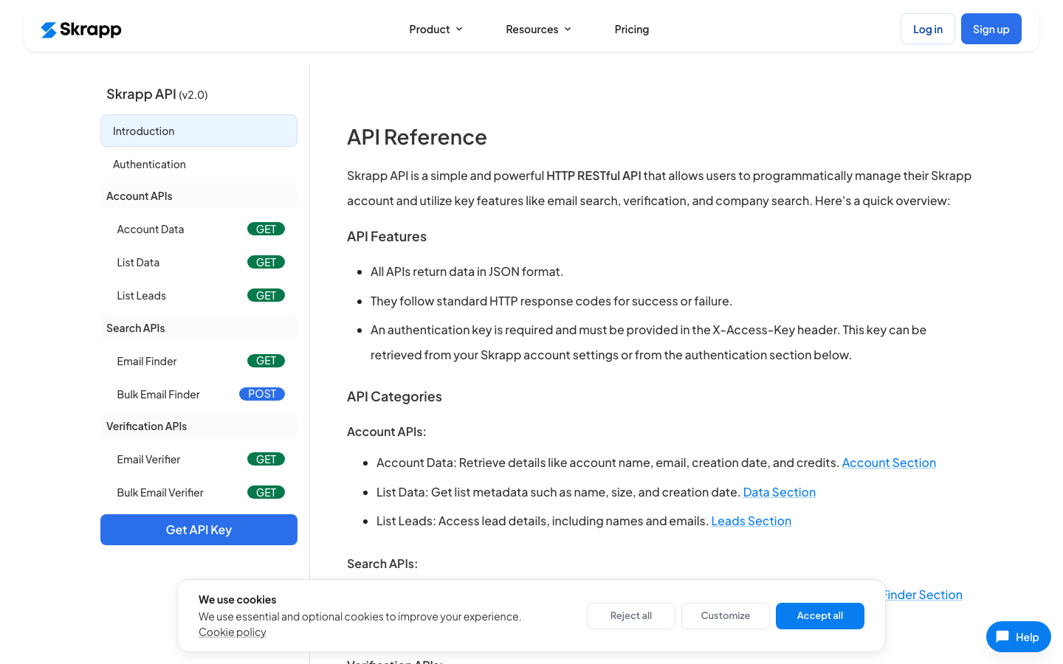The height and width of the screenshot is (664, 1063).
Task: Follow the Leads Section link
Action: click(x=751, y=521)
